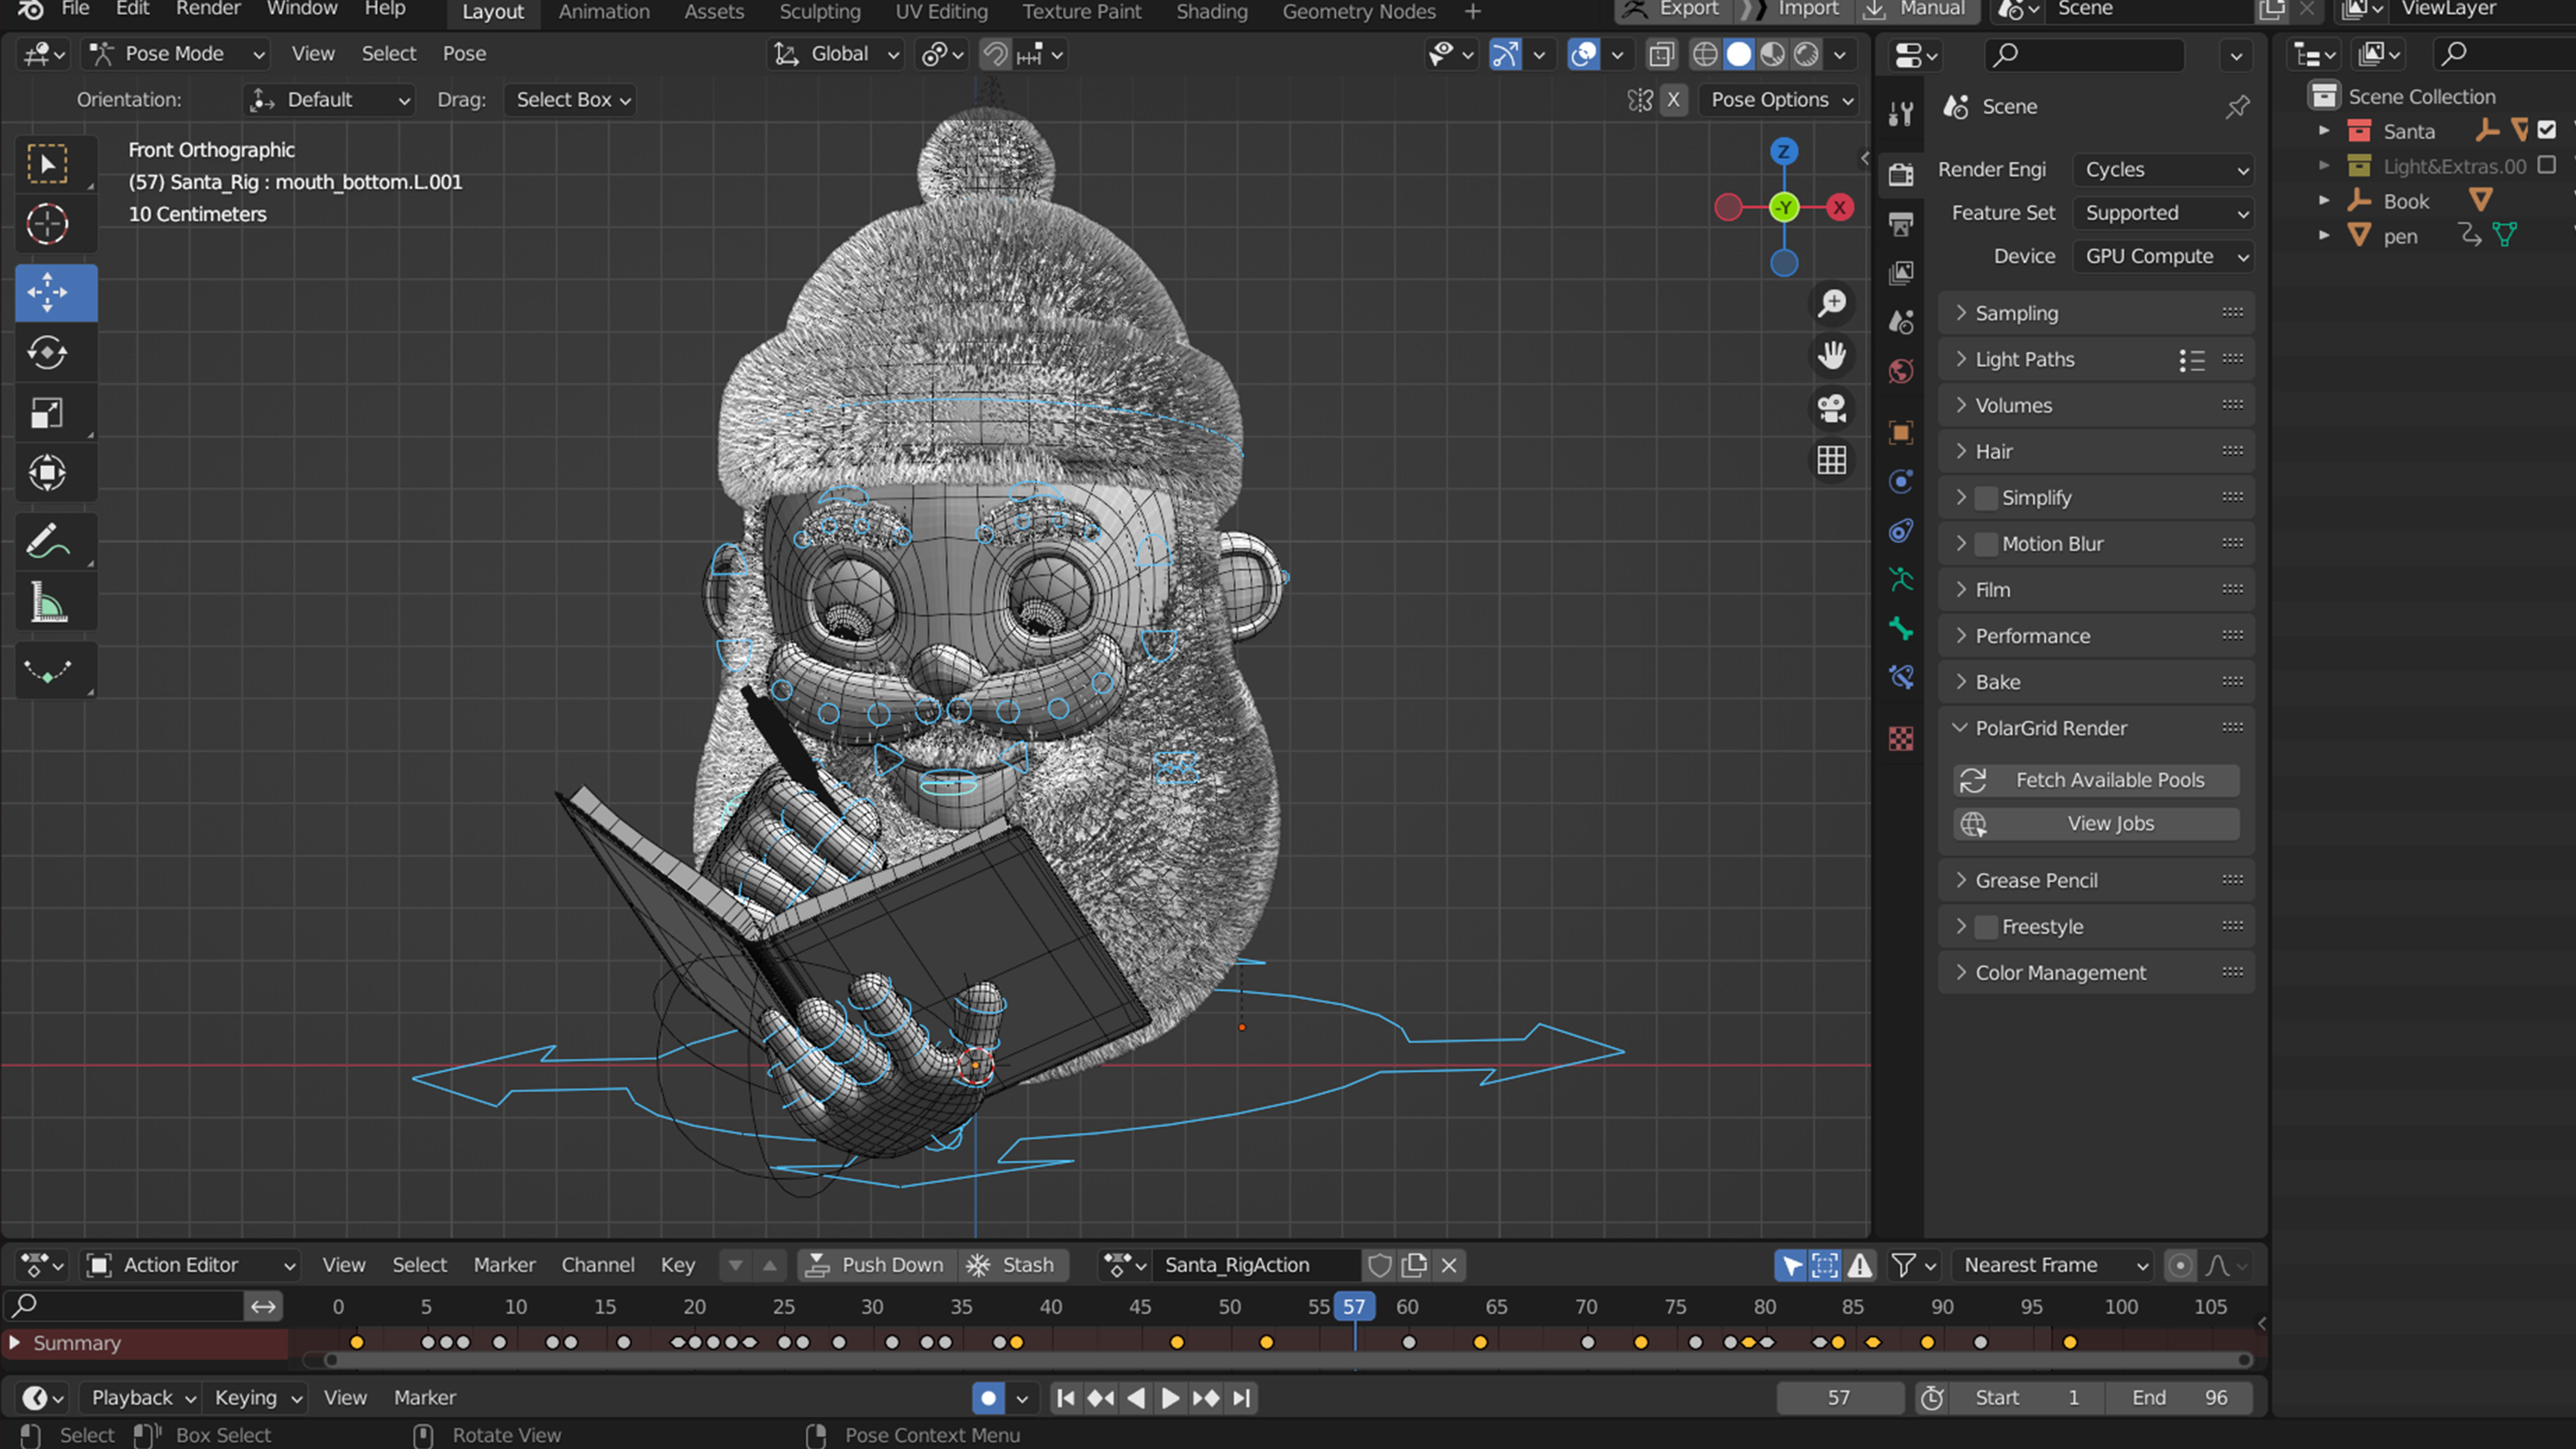Click the Pan view hand icon
This screenshot has width=2576, height=1449.
click(1832, 355)
